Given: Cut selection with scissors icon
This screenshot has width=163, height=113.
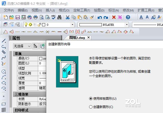Looking at the screenshot, I should 68,17.
